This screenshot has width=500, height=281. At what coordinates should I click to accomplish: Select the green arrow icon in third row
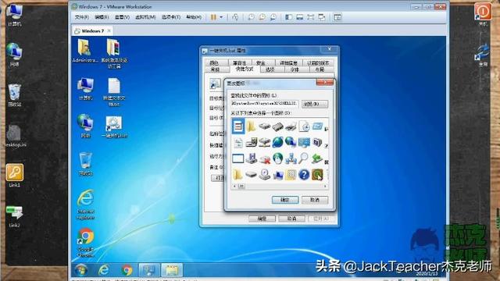coord(317,158)
